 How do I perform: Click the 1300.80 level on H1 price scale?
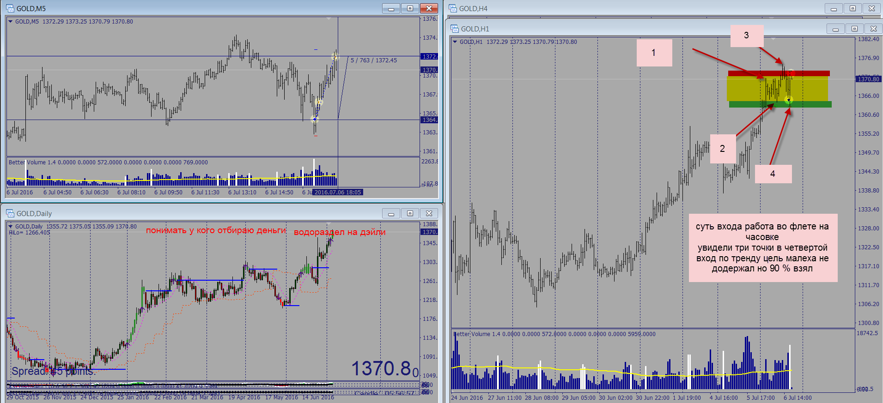(x=869, y=323)
